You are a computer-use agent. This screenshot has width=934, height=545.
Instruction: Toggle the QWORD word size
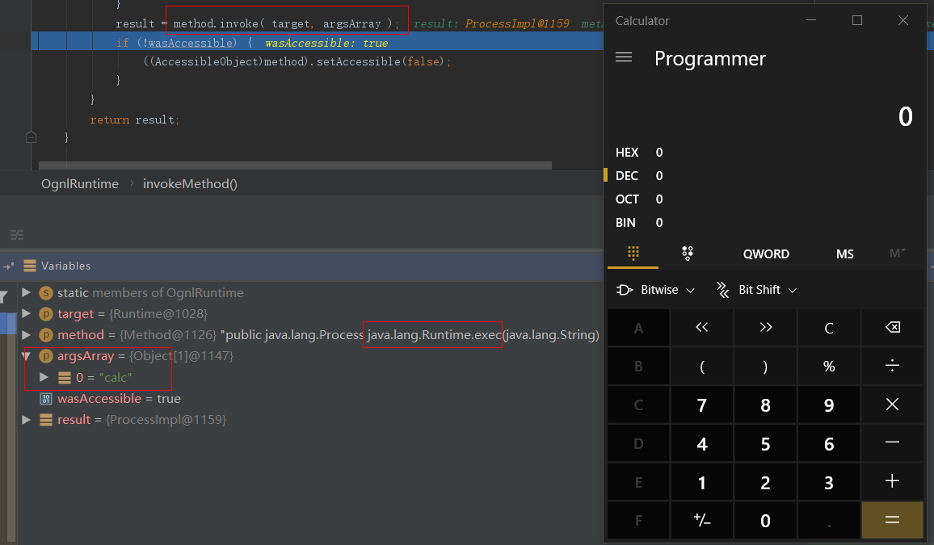tap(766, 254)
